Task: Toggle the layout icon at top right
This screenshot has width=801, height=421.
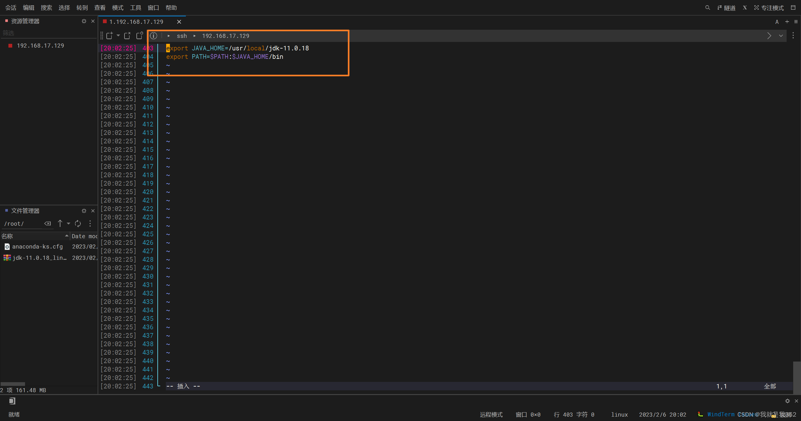Action: (x=793, y=8)
